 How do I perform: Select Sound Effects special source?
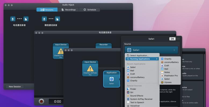click(x=142, y=96)
